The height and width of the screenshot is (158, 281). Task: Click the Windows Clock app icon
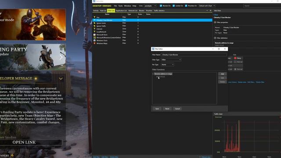94,40
